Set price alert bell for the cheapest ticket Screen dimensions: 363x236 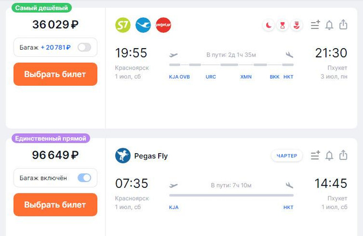[x=329, y=25]
